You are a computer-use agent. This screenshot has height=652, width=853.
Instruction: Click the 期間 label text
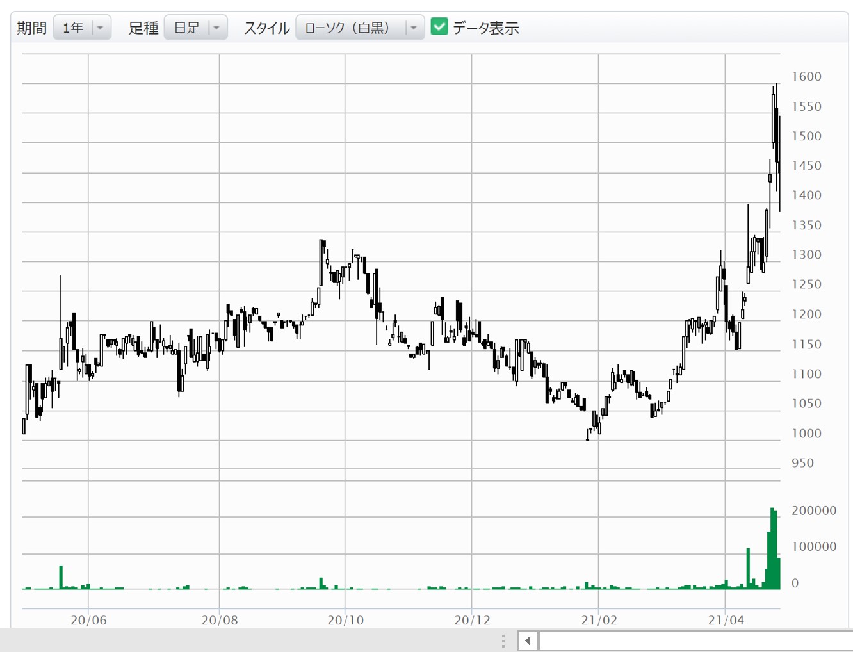pyautogui.click(x=31, y=28)
